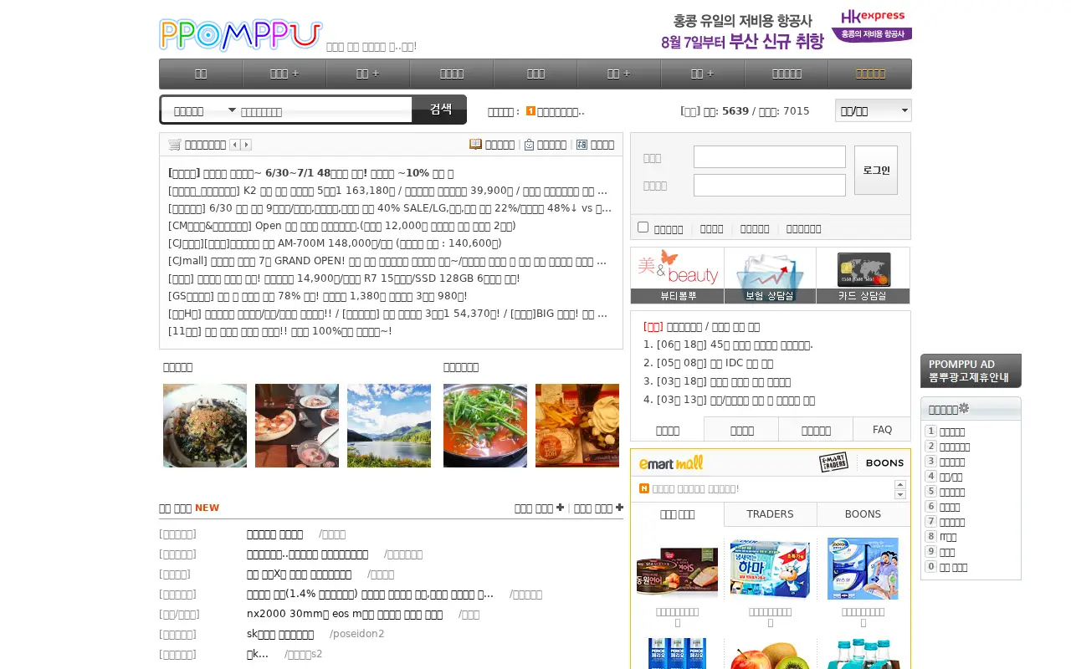Click the calendar grid icon link
Viewport: 1071px width, 669px height.
582,145
